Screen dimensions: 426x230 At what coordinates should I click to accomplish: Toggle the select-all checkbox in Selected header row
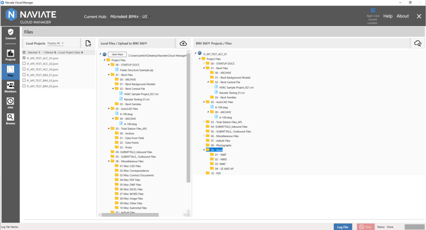coord(24,52)
